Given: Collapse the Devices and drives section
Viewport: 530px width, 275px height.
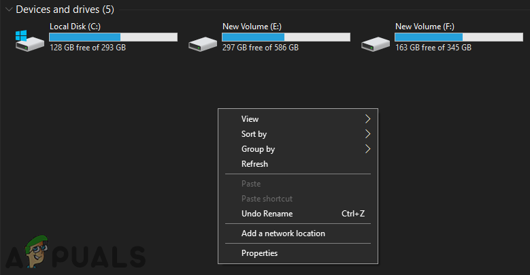Looking at the screenshot, I should 7,10.
